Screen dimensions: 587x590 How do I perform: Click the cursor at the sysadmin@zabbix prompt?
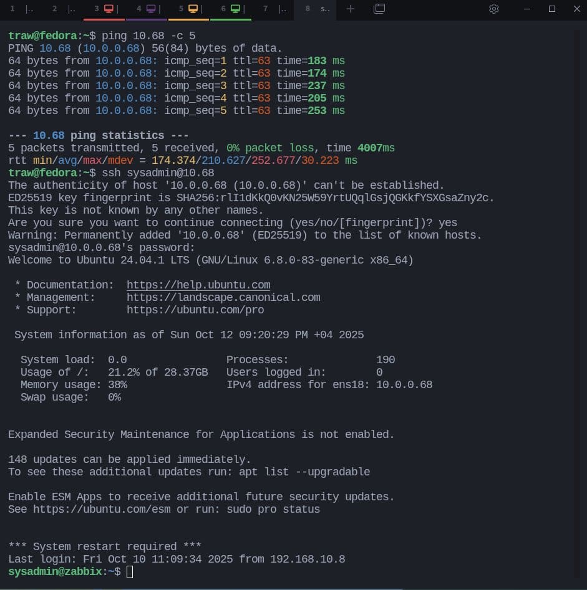(x=130, y=571)
